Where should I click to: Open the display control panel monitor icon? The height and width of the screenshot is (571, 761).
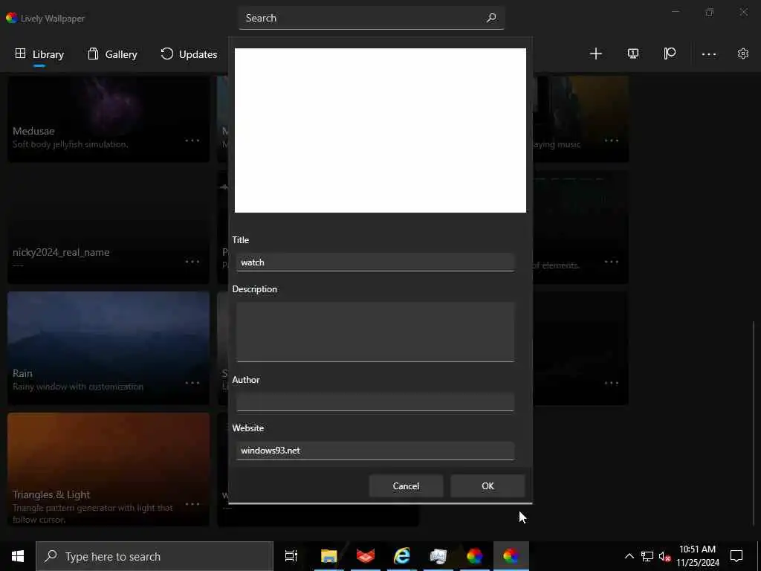click(633, 54)
